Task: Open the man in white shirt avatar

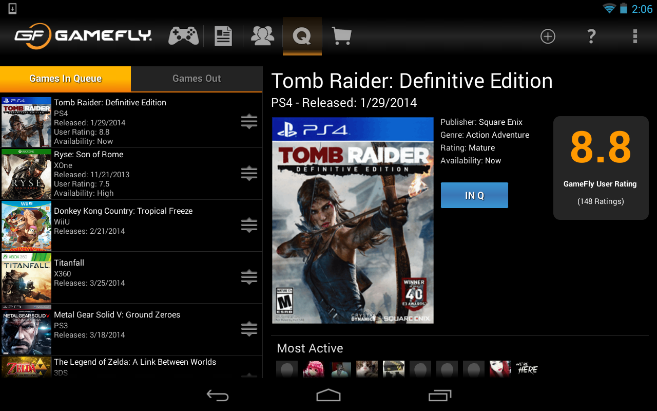Action: tap(340, 369)
